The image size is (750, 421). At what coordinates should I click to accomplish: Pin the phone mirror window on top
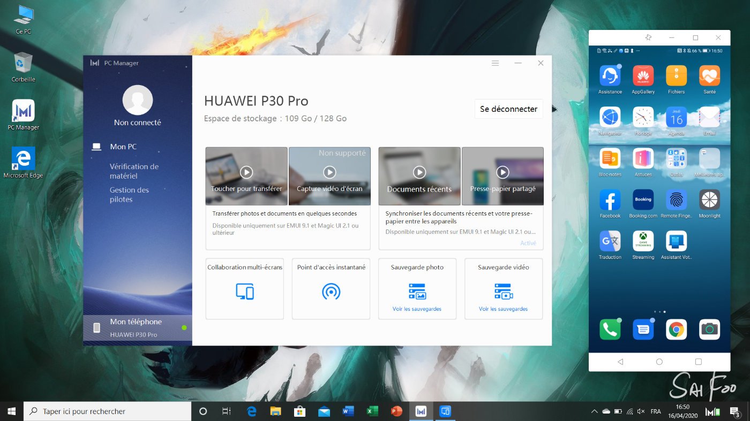648,37
